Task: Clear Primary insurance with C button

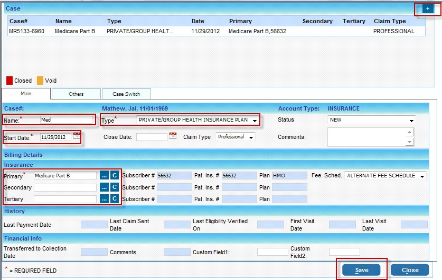Action: [114, 176]
